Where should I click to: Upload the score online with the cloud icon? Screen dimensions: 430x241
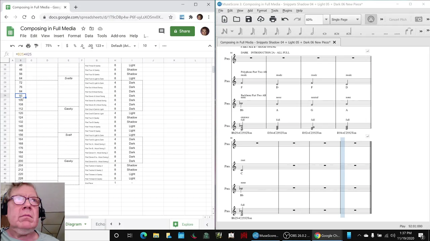(x=261, y=19)
